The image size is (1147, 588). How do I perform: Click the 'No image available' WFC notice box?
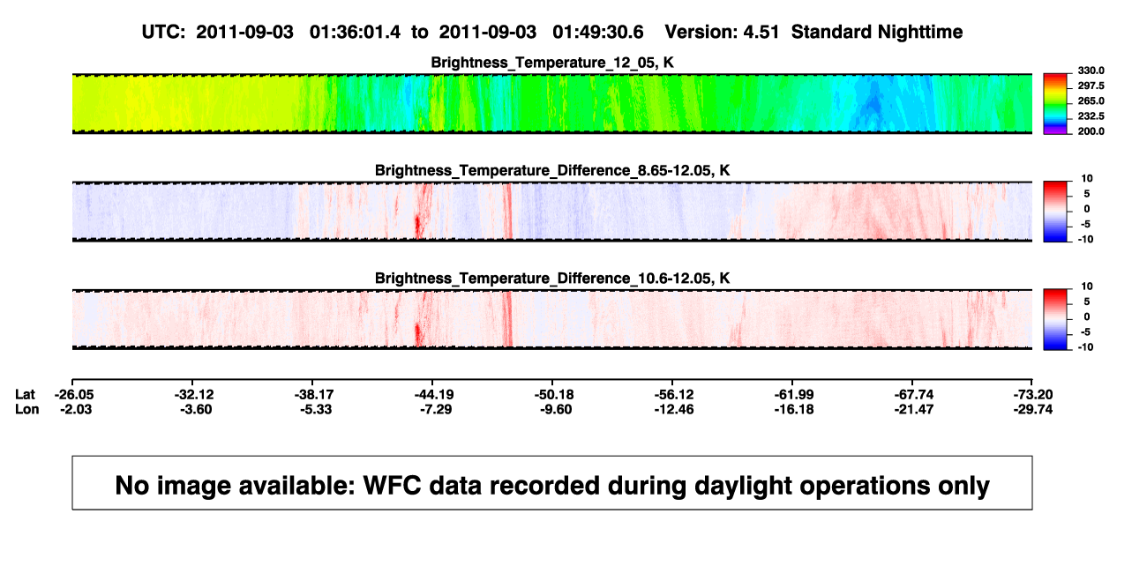click(x=552, y=482)
